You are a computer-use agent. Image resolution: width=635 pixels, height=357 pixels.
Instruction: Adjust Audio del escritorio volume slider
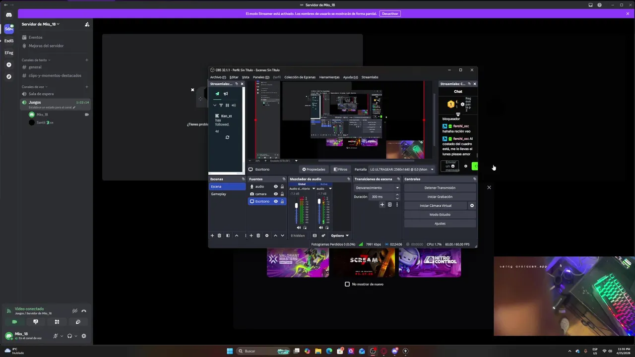pos(296,206)
